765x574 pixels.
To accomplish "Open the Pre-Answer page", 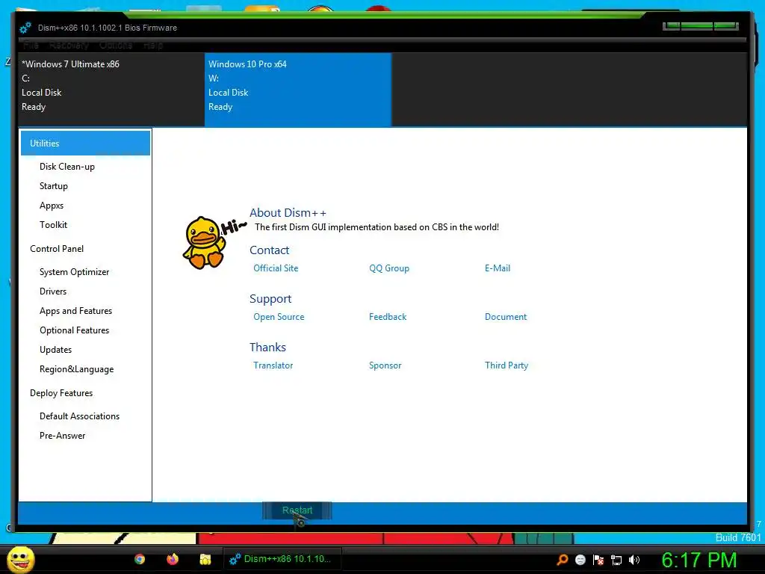I will click(x=63, y=436).
